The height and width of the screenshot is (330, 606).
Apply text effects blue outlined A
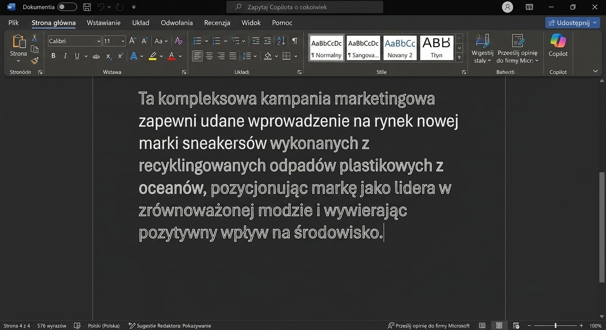pos(133,56)
